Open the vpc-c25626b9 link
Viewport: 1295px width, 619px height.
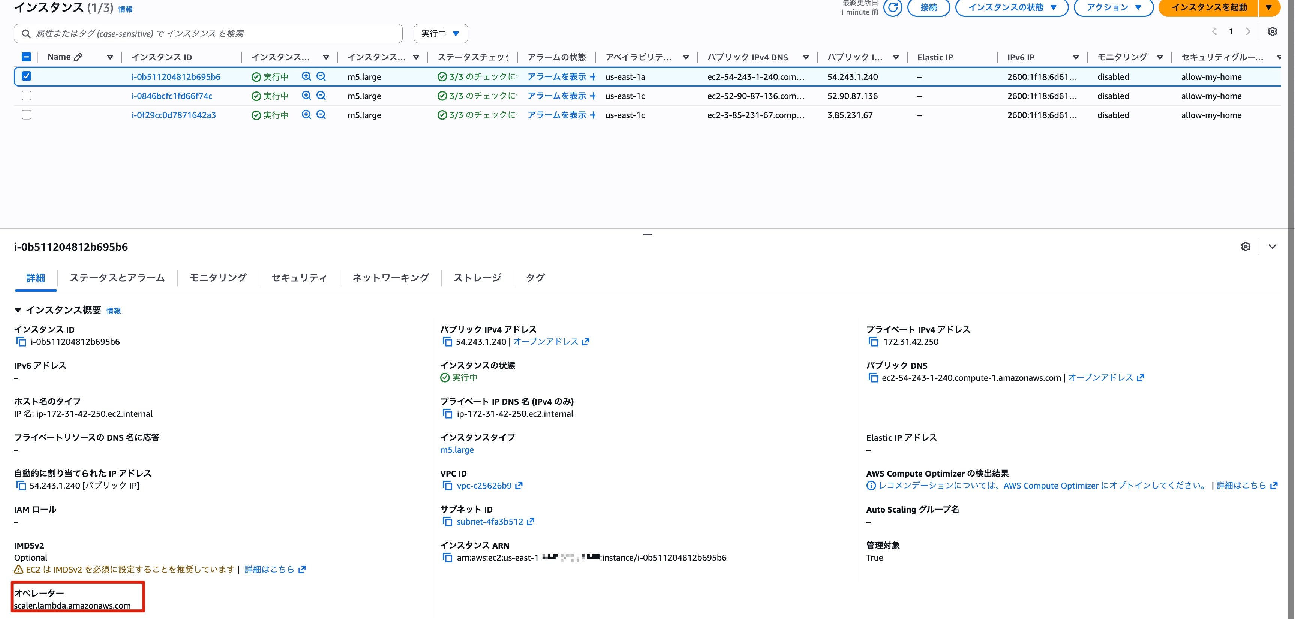tap(484, 486)
